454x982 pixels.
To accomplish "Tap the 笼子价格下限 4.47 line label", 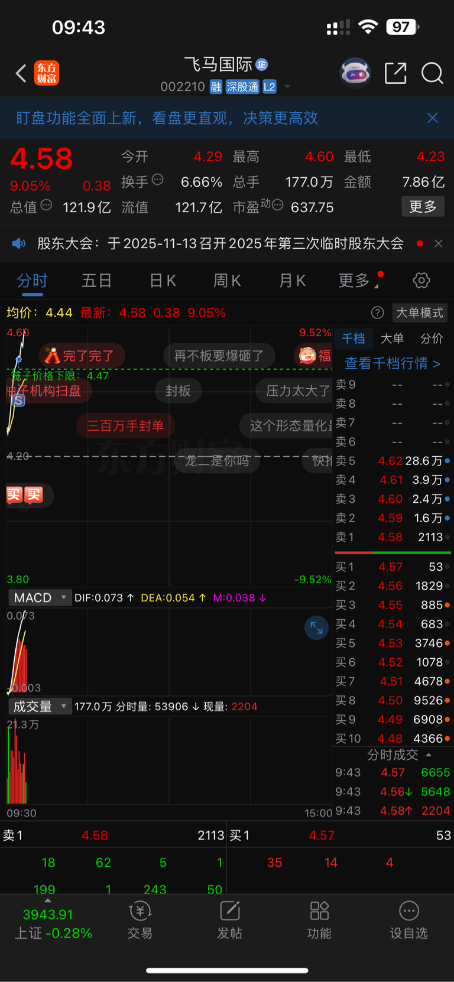I will click(60, 376).
